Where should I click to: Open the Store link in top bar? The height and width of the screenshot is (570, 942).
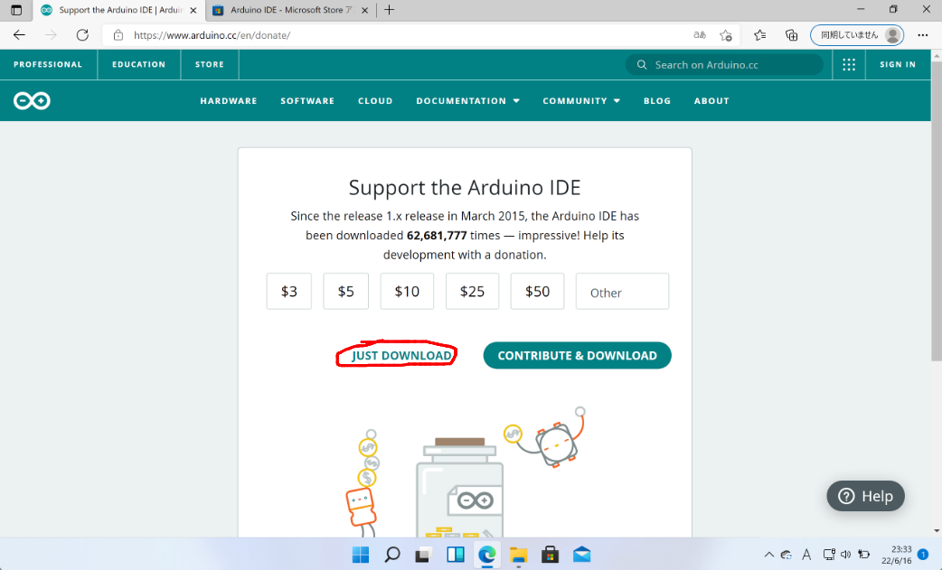(209, 64)
